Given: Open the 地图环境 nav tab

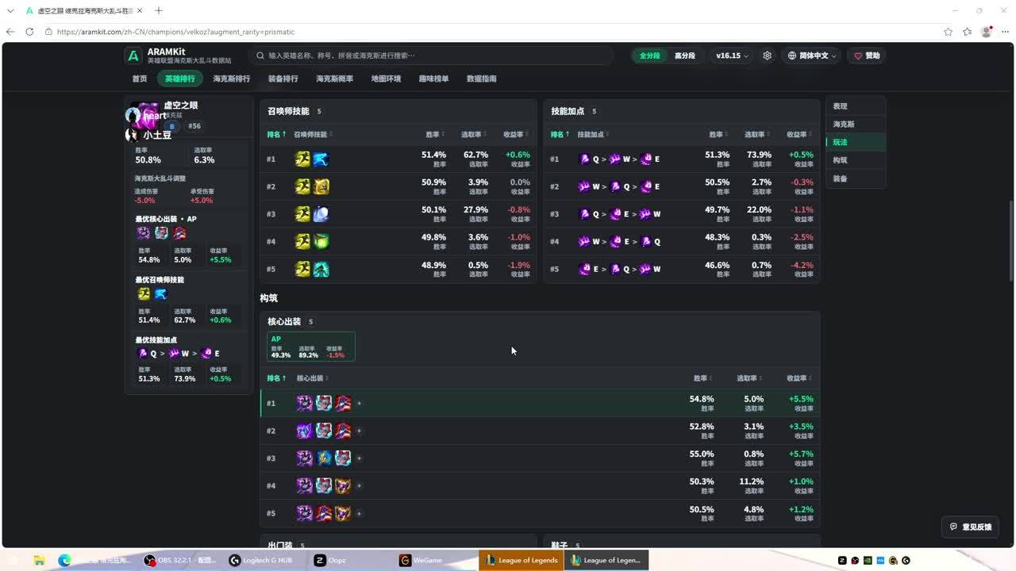Looking at the screenshot, I should pyautogui.click(x=386, y=79).
